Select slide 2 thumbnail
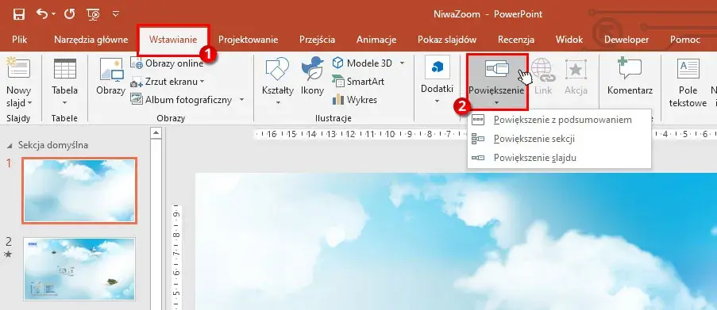Screen dimensions: 717x310 79,269
